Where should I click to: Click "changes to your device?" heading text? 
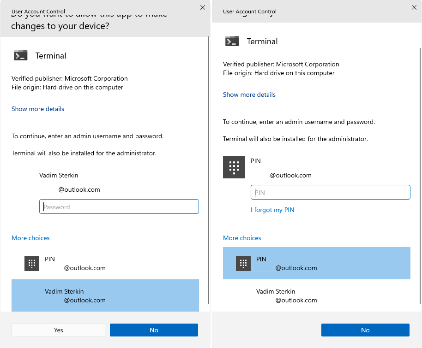[60, 26]
